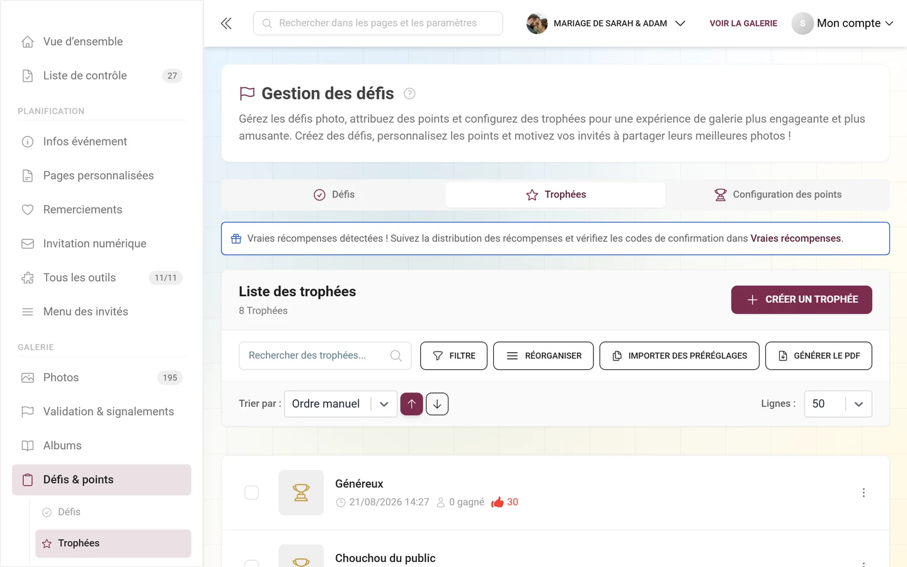Select Défis sub-item in sidebar
Image resolution: width=907 pixels, height=567 pixels.
[x=113, y=512]
